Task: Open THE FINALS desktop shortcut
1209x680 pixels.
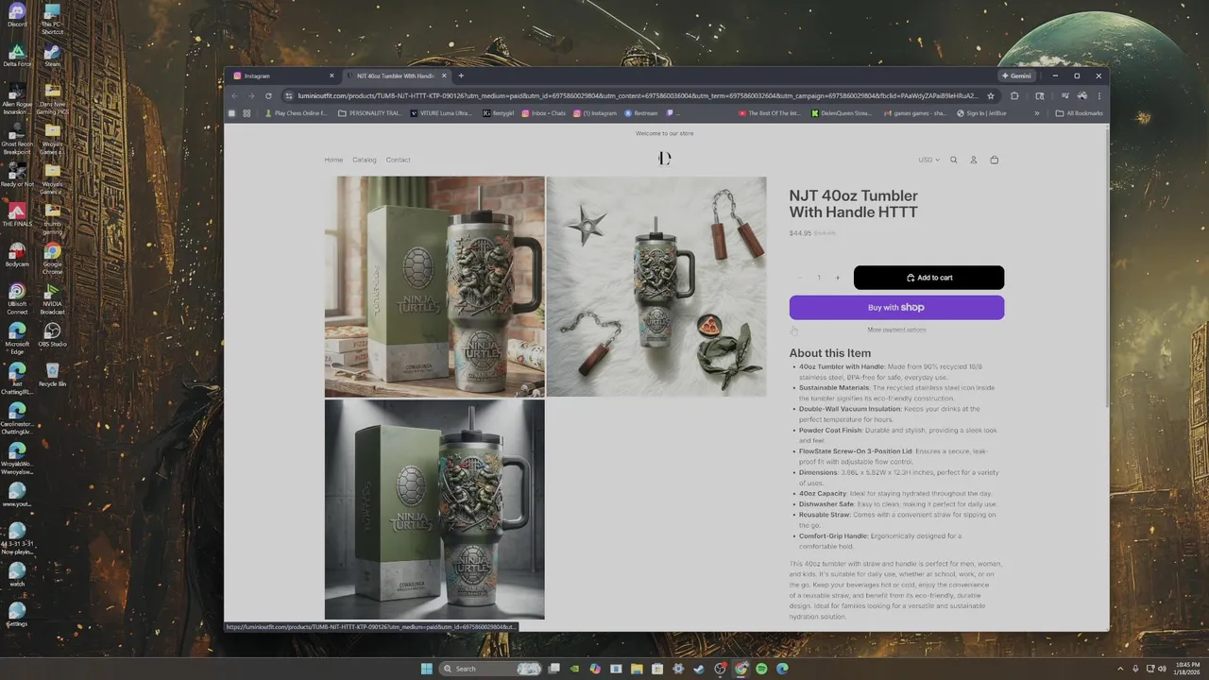Action: click(17, 215)
